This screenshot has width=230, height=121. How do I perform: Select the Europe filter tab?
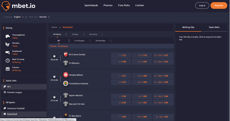(75, 34)
